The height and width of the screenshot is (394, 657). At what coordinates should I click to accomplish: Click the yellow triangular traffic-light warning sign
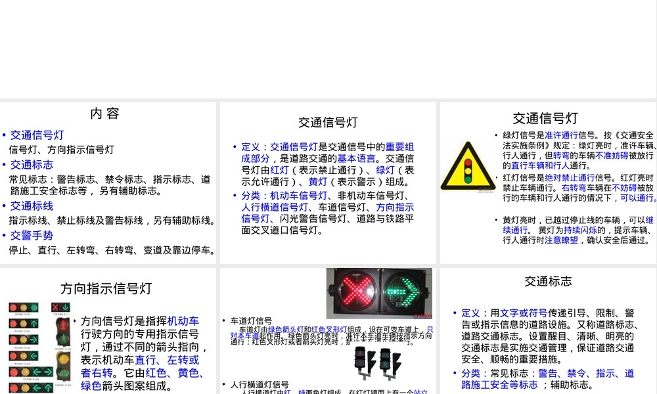(x=468, y=165)
